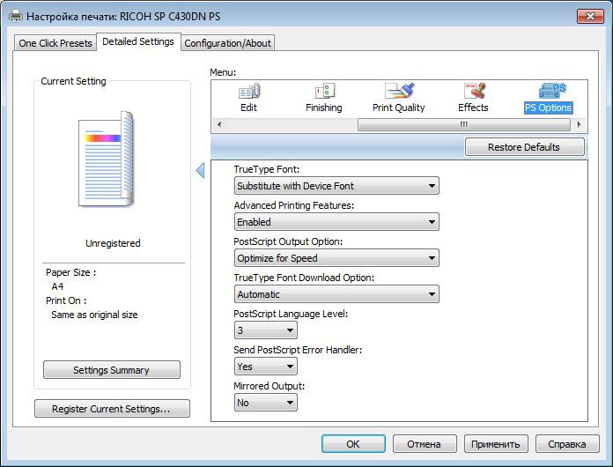Open the Mirrored Output dropdown

click(266, 403)
